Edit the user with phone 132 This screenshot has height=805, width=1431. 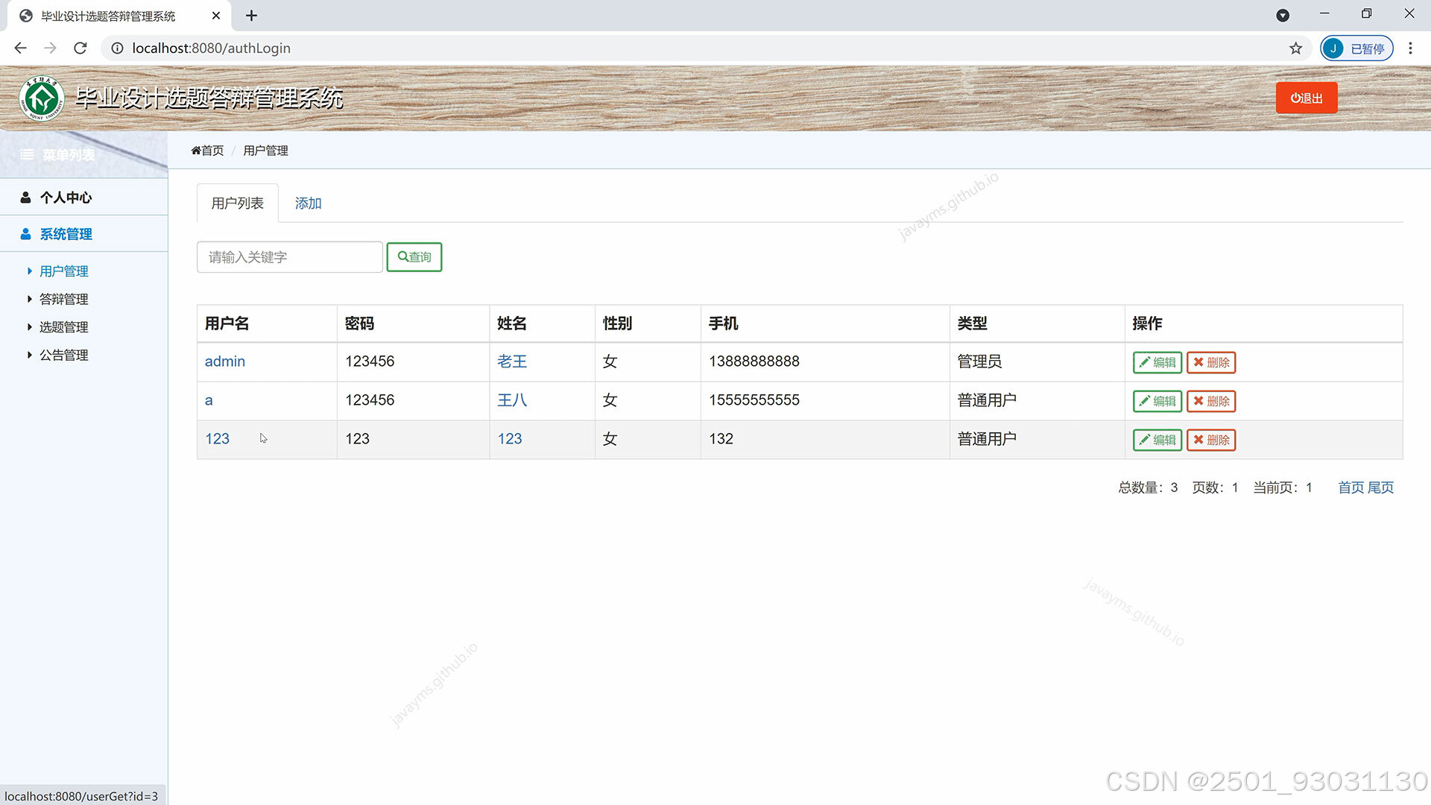coord(1157,440)
